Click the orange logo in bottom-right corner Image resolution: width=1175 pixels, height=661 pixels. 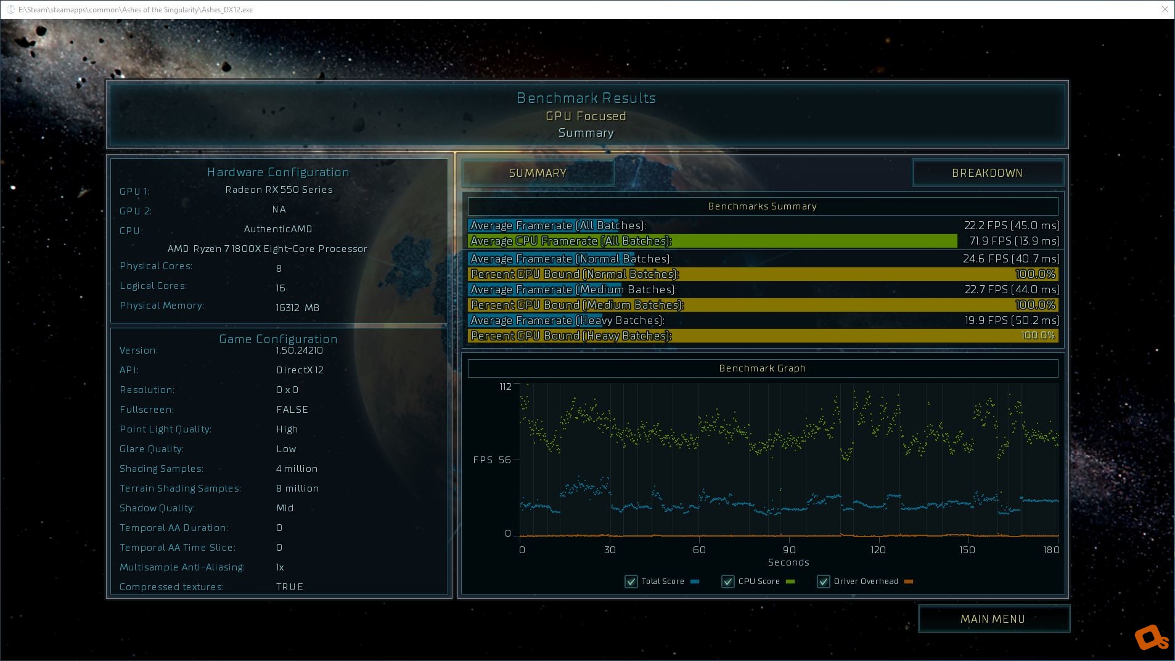click(x=1151, y=638)
